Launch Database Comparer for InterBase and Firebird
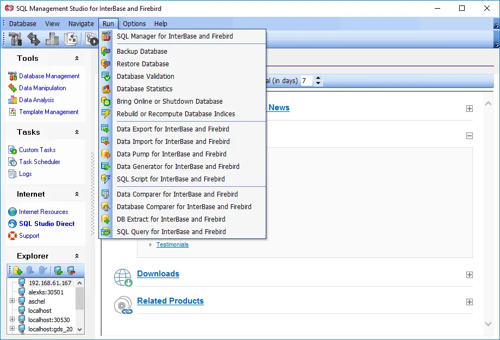Image resolution: width=500 pixels, height=340 pixels. pos(183,207)
